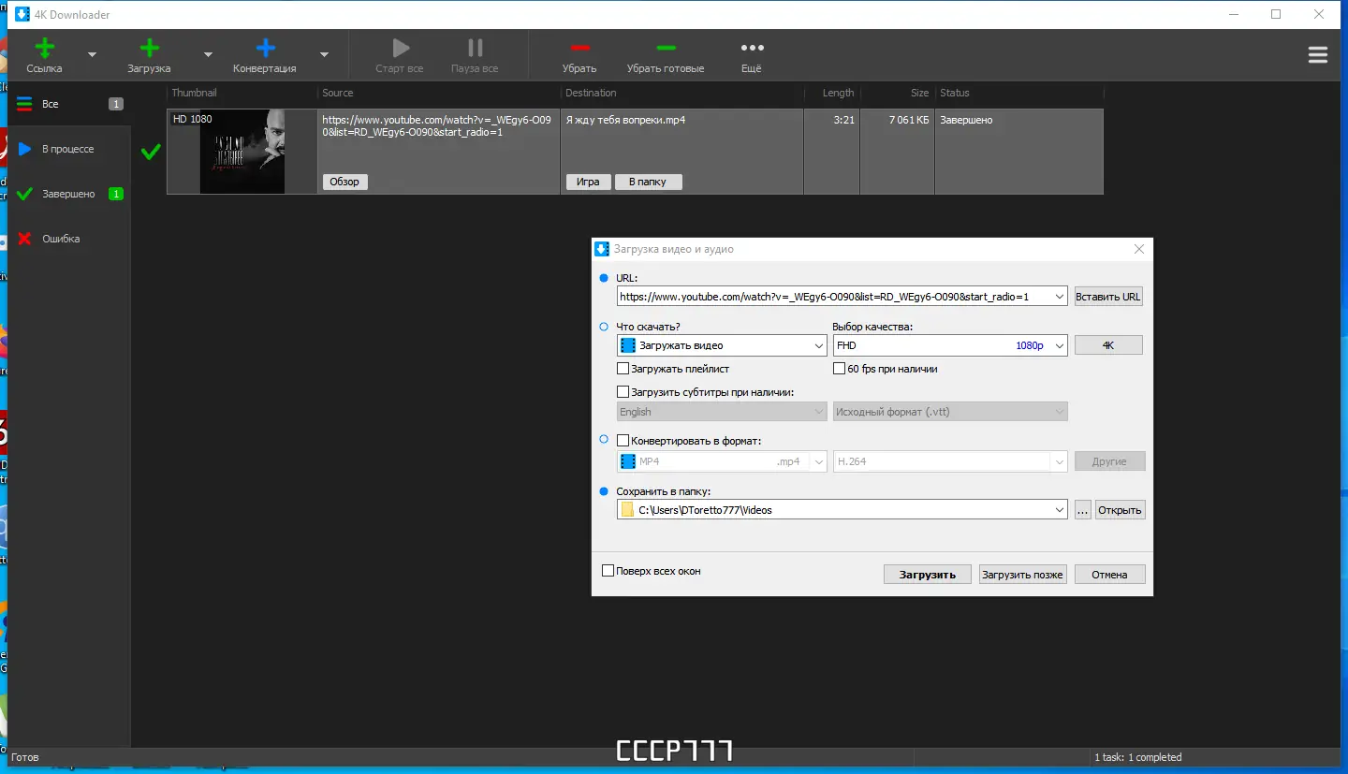Click the Загрузить button to start download
1348x774 pixels.
tap(928, 575)
